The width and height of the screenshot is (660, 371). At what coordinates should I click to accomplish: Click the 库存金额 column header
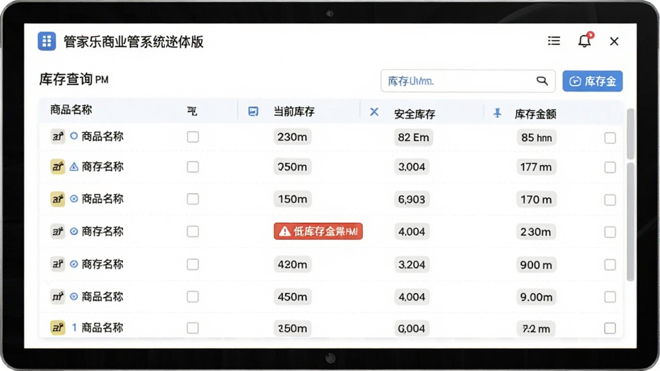[x=536, y=114]
